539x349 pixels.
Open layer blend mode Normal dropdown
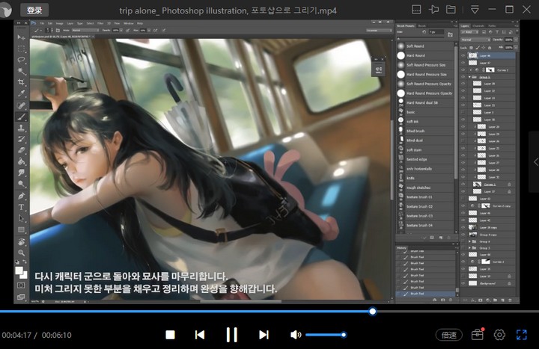tap(476, 40)
